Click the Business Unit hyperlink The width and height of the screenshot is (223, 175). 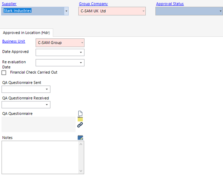pyautogui.click(x=14, y=41)
